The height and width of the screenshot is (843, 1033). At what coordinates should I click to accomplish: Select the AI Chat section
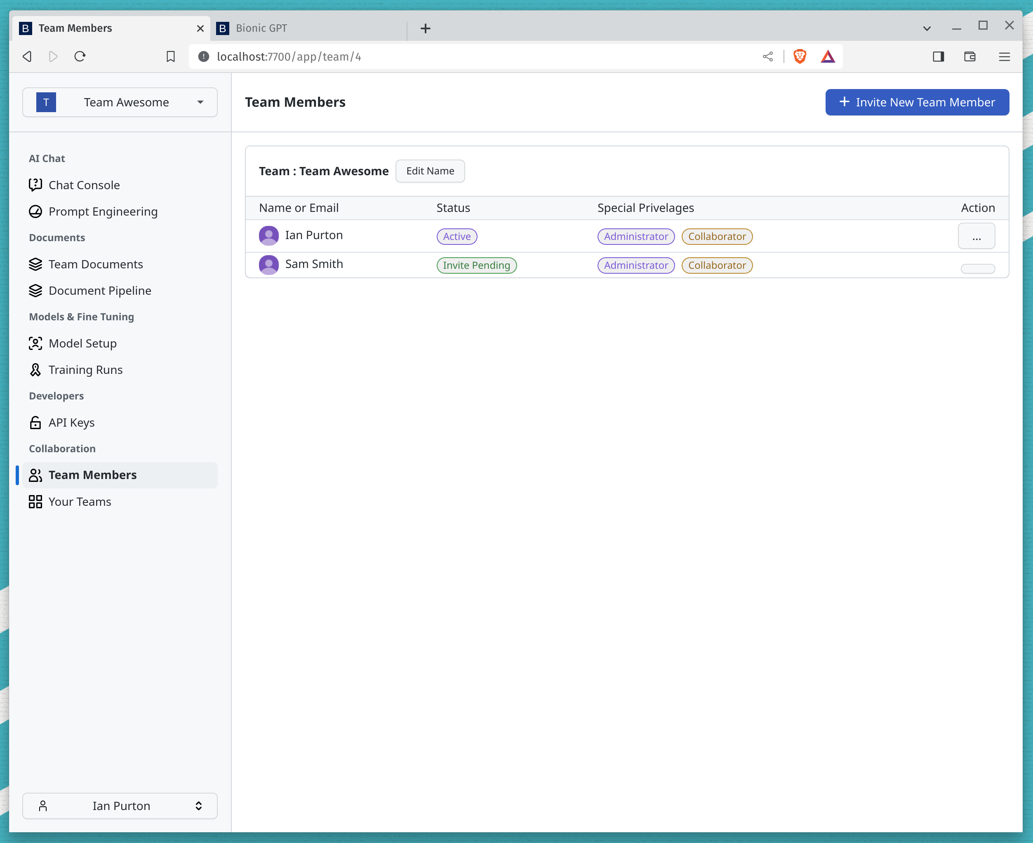47,157
